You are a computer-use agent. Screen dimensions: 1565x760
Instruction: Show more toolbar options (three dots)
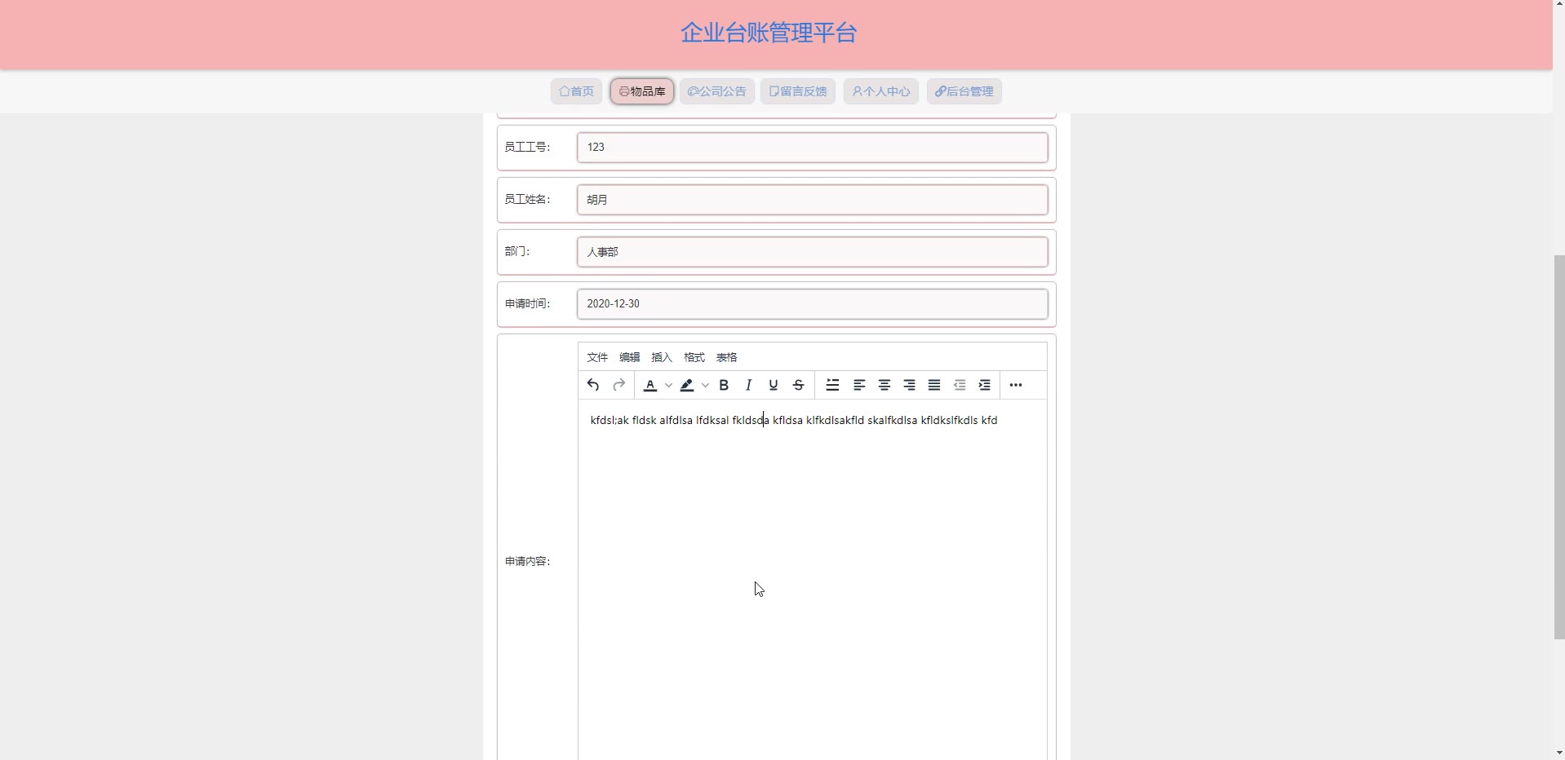(1016, 385)
